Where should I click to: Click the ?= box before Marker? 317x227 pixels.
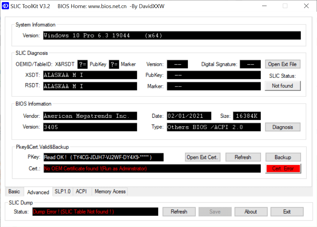114,64
